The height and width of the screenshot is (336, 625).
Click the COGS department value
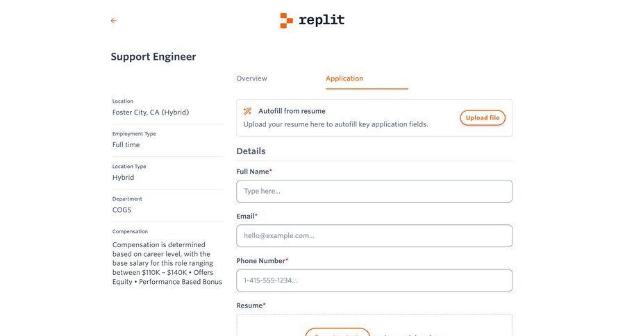click(122, 210)
